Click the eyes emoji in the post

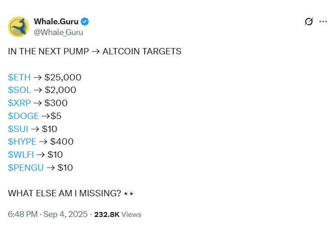[x=129, y=194]
